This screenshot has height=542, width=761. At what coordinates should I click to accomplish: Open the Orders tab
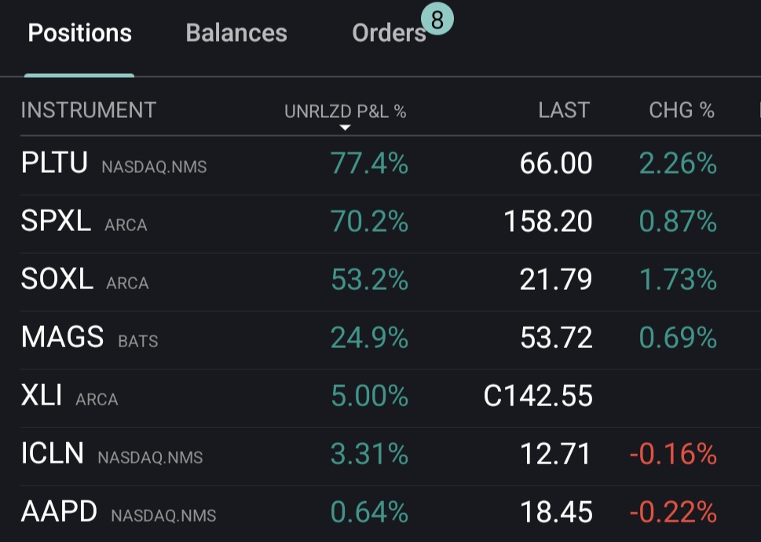[388, 33]
